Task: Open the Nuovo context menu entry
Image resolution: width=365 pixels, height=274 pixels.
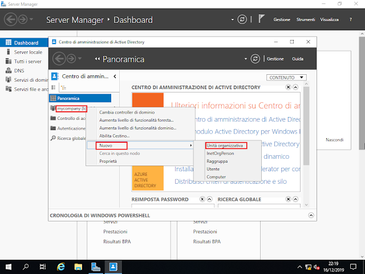Action: pyautogui.click(x=140, y=146)
